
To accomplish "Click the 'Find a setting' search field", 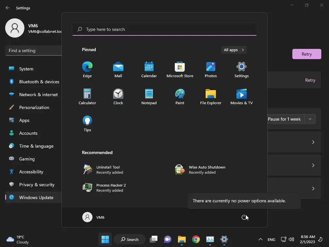I will [x=33, y=50].
